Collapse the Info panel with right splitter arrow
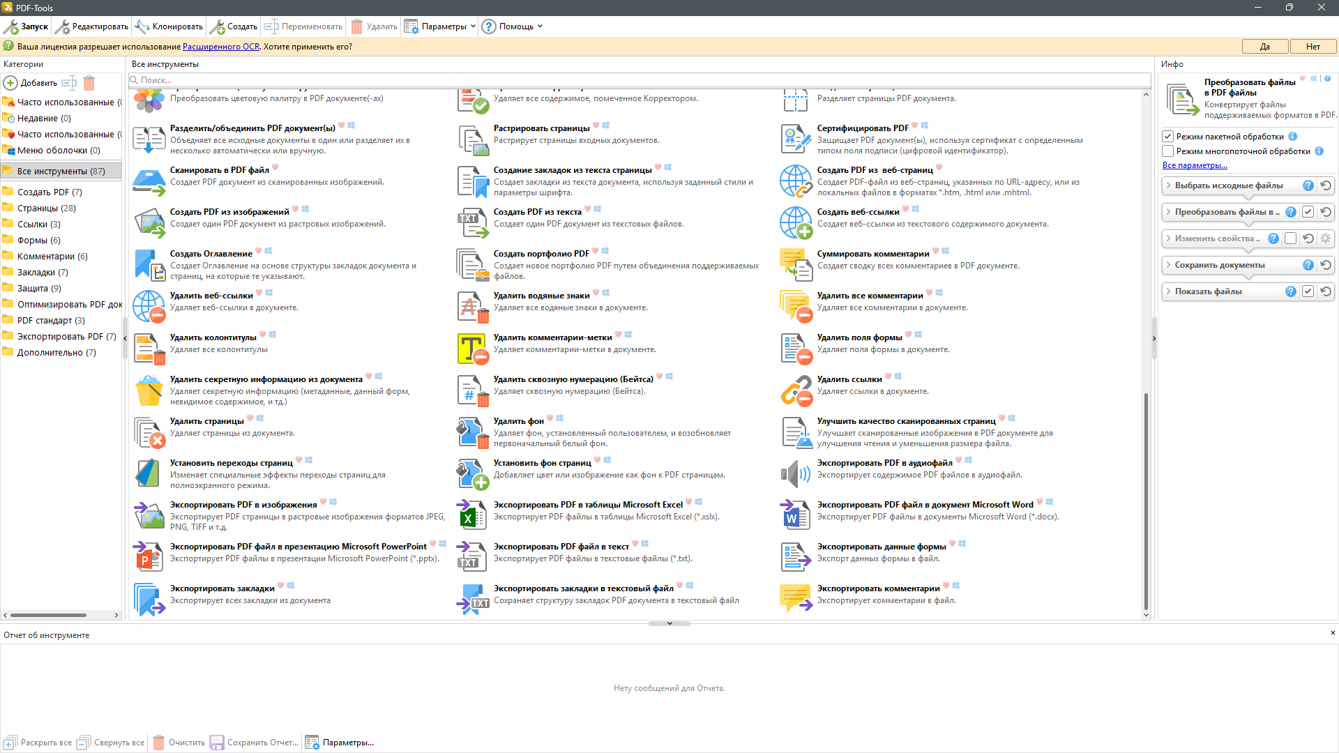Image resolution: width=1339 pixels, height=753 pixels. [1154, 338]
